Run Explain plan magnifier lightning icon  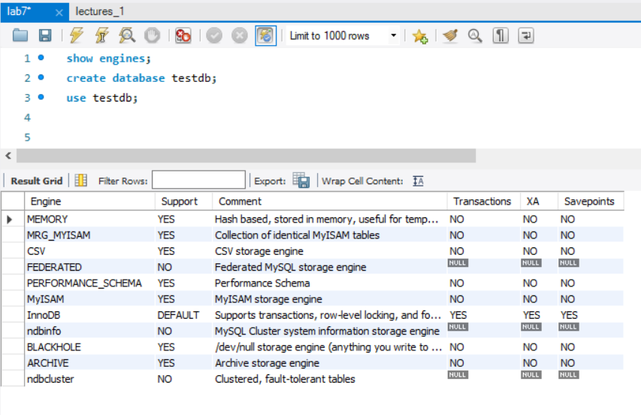127,35
